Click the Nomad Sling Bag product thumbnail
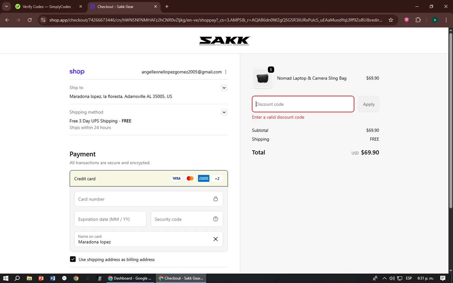 [x=262, y=78]
